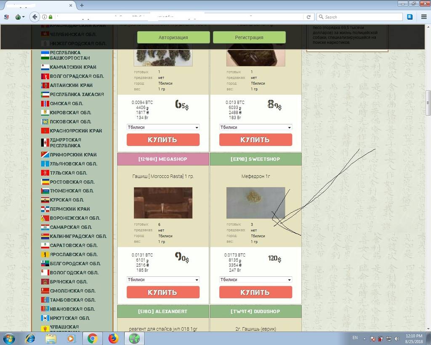Viewport: 431px width, 345px height.
Task: Select Калининградская обл. region link
Action: (78, 236)
